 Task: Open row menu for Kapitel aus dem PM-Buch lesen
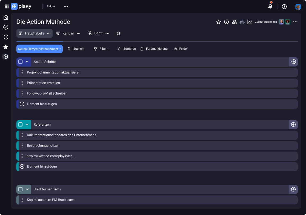coord(22,200)
